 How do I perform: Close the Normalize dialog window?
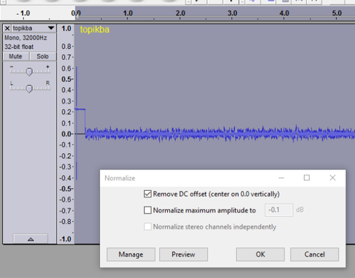coord(333,177)
